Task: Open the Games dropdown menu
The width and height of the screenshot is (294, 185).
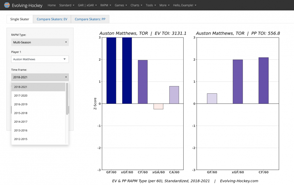Action: click(x=121, y=5)
